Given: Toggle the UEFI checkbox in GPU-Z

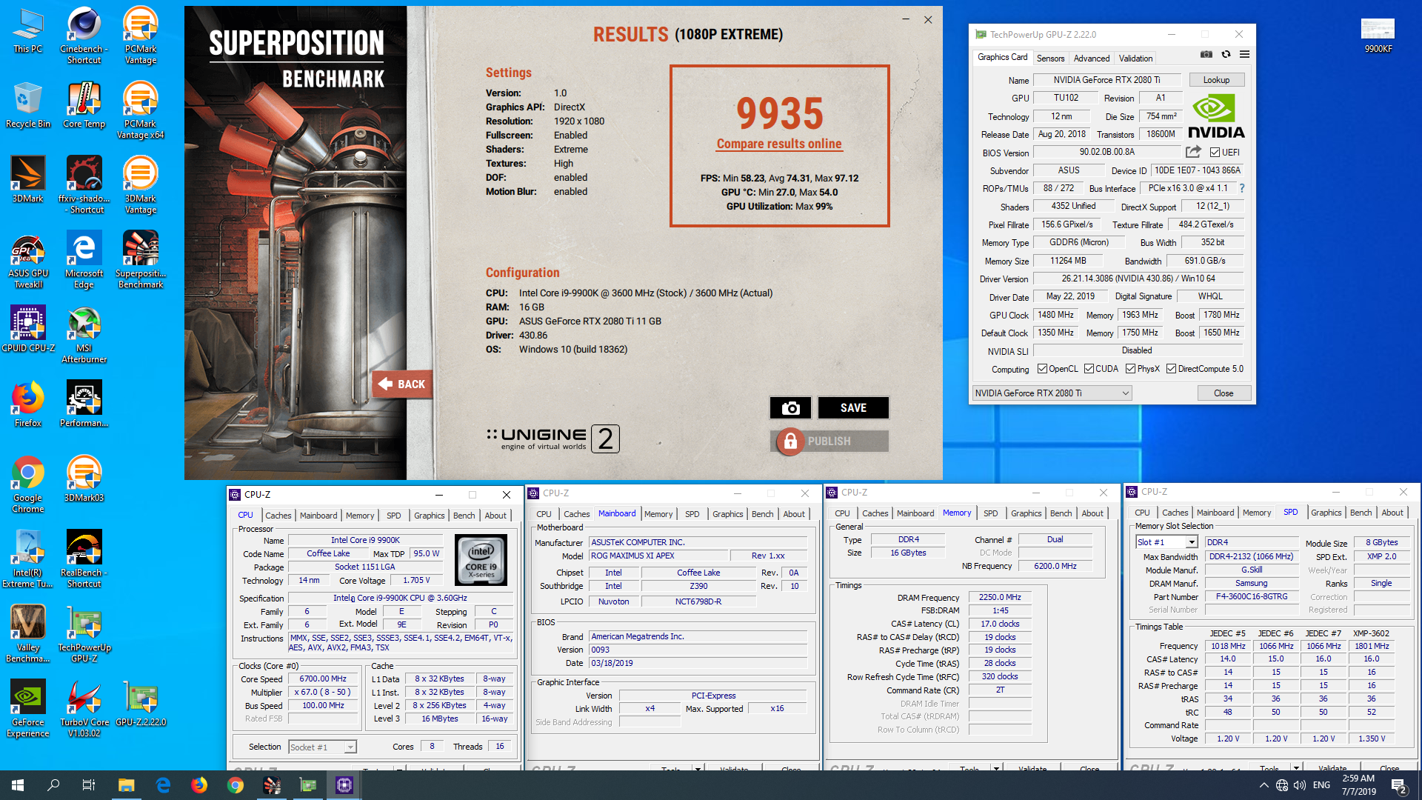Looking at the screenshot, I should pyautogui.click(x=1215, y=153).
